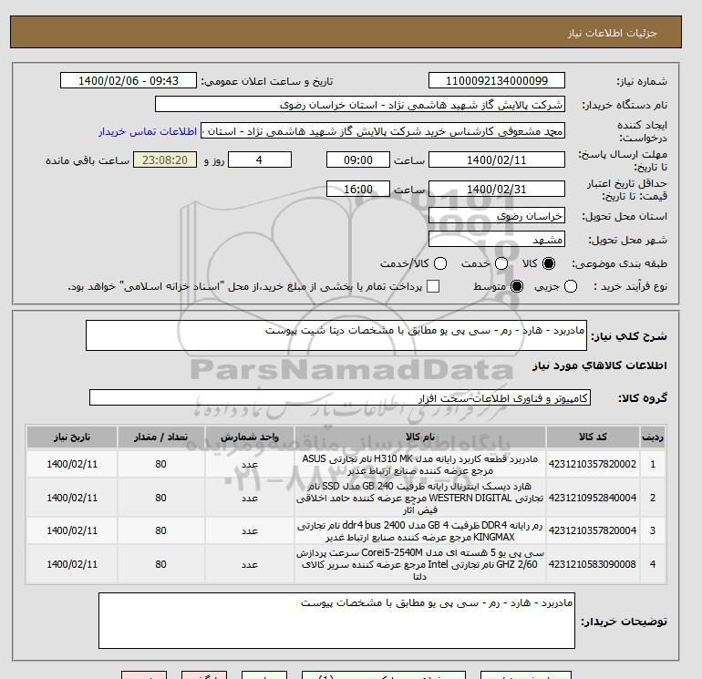Toggle the Islamic treasury documents payment checkbox
This screenshot has width=702, height=679.
[433, 286]
